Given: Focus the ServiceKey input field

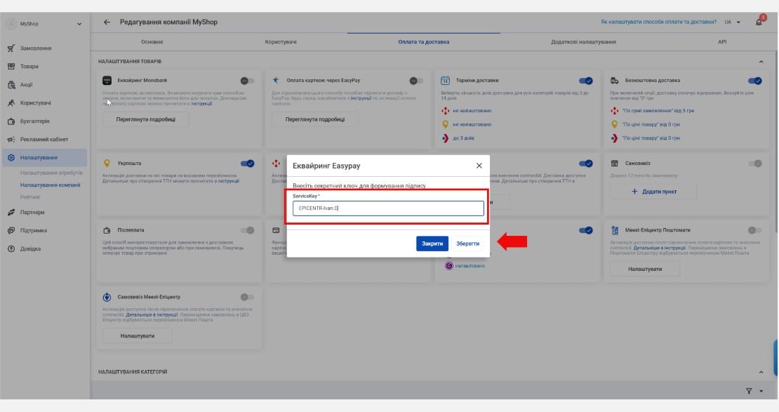Looking at the screenshot, I should pos(388,208).
